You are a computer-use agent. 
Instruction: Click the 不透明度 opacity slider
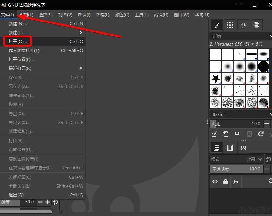(236, 169)
